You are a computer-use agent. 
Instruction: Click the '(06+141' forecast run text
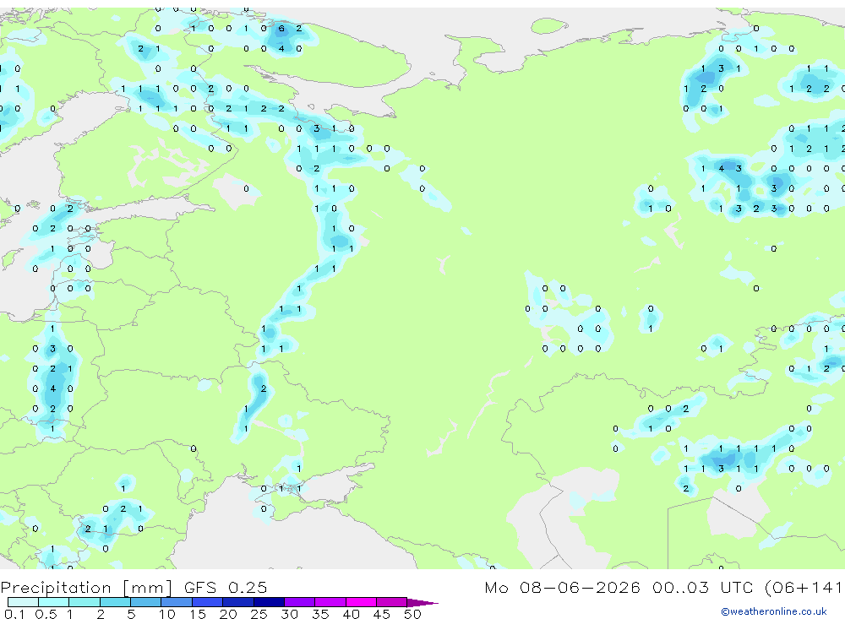803,588
